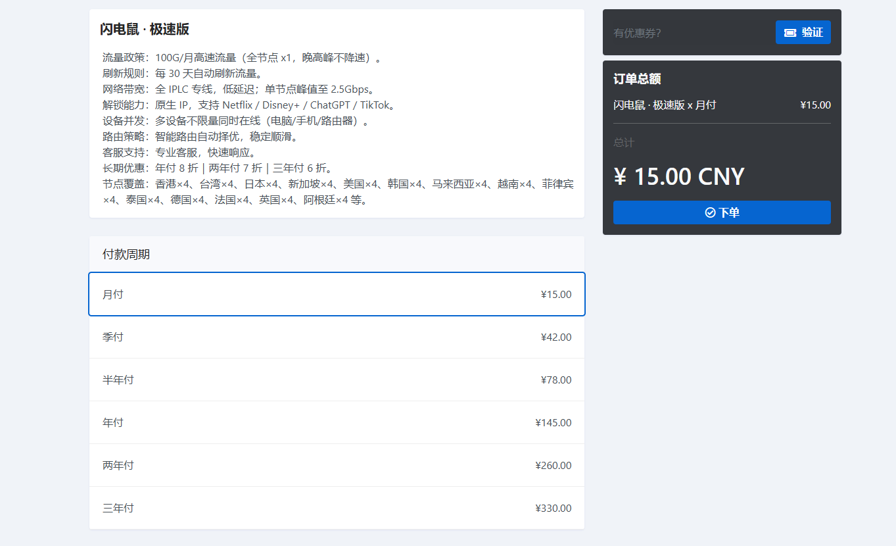Click the ticket icon on the 验证 button

click(790, 32)
